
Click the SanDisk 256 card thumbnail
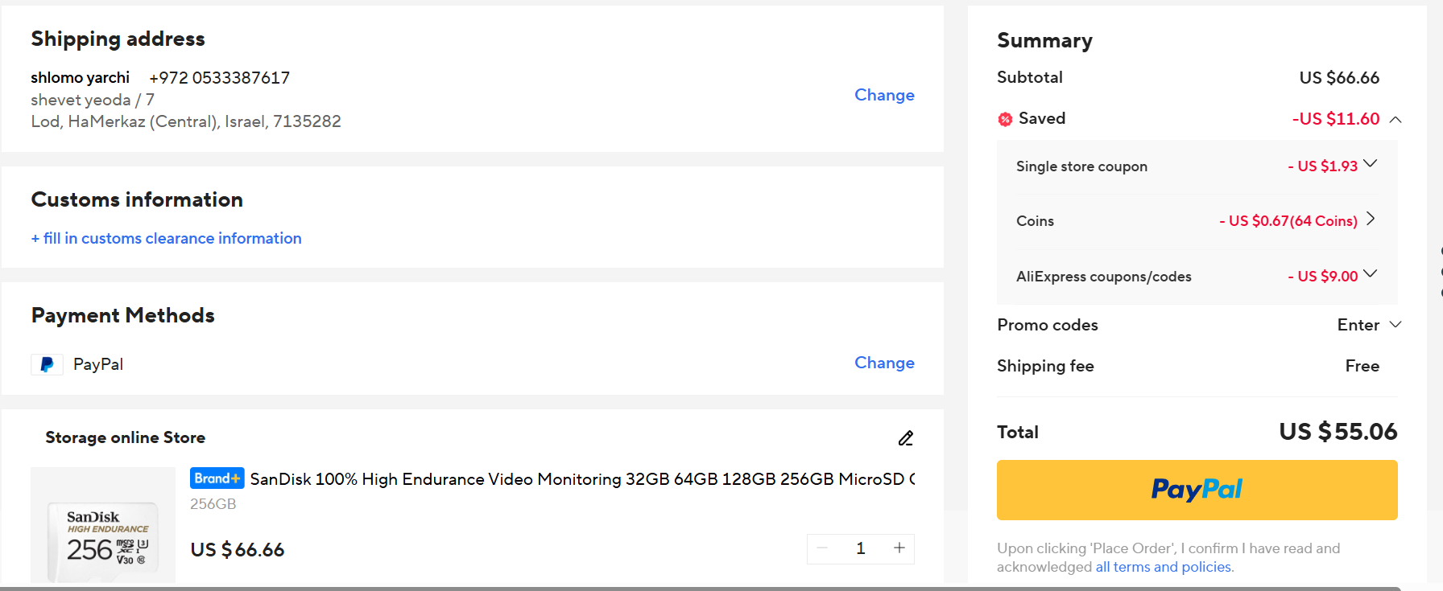[103, 525]
